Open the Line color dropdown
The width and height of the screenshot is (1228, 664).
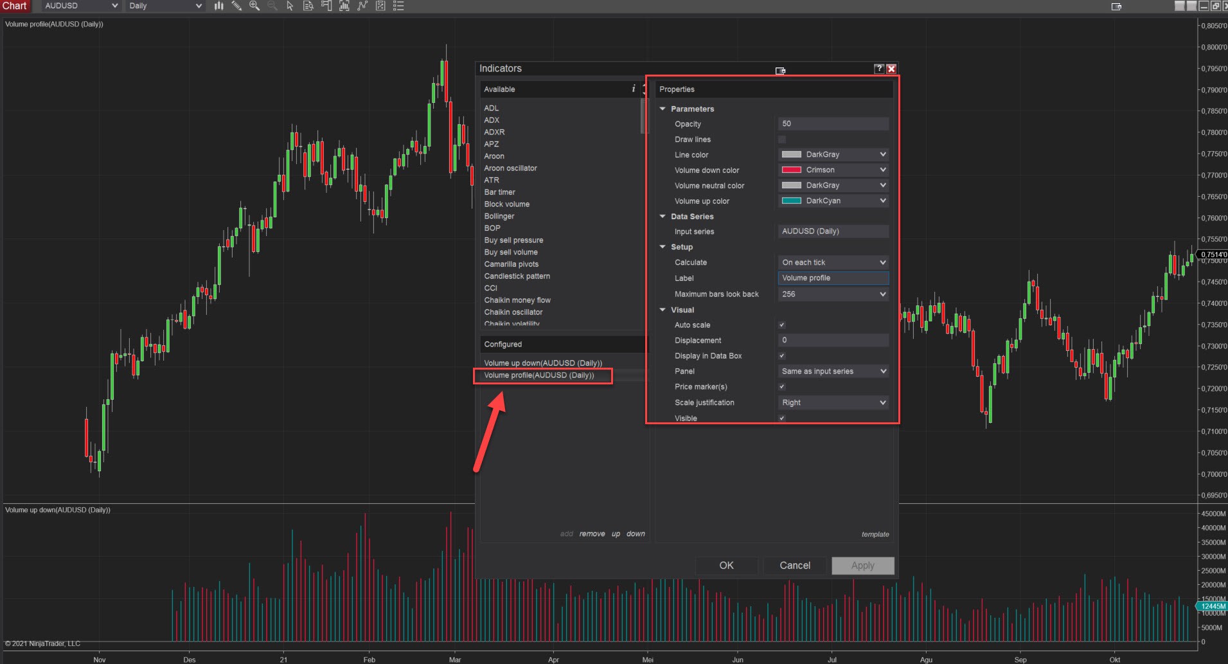pos(833,155)
